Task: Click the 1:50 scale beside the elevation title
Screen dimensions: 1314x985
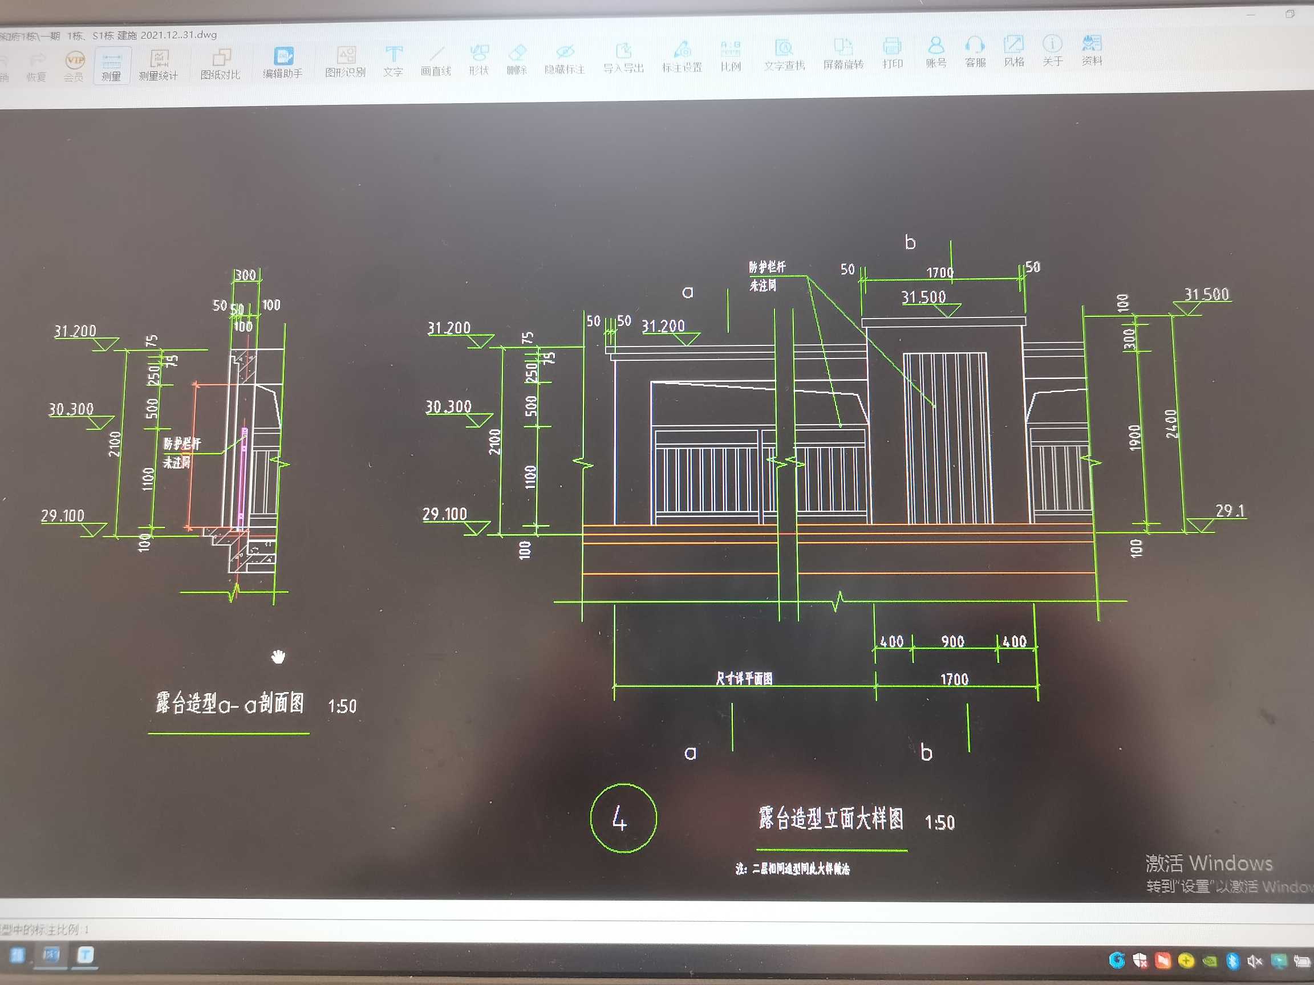Action: (x=940, y=823)
